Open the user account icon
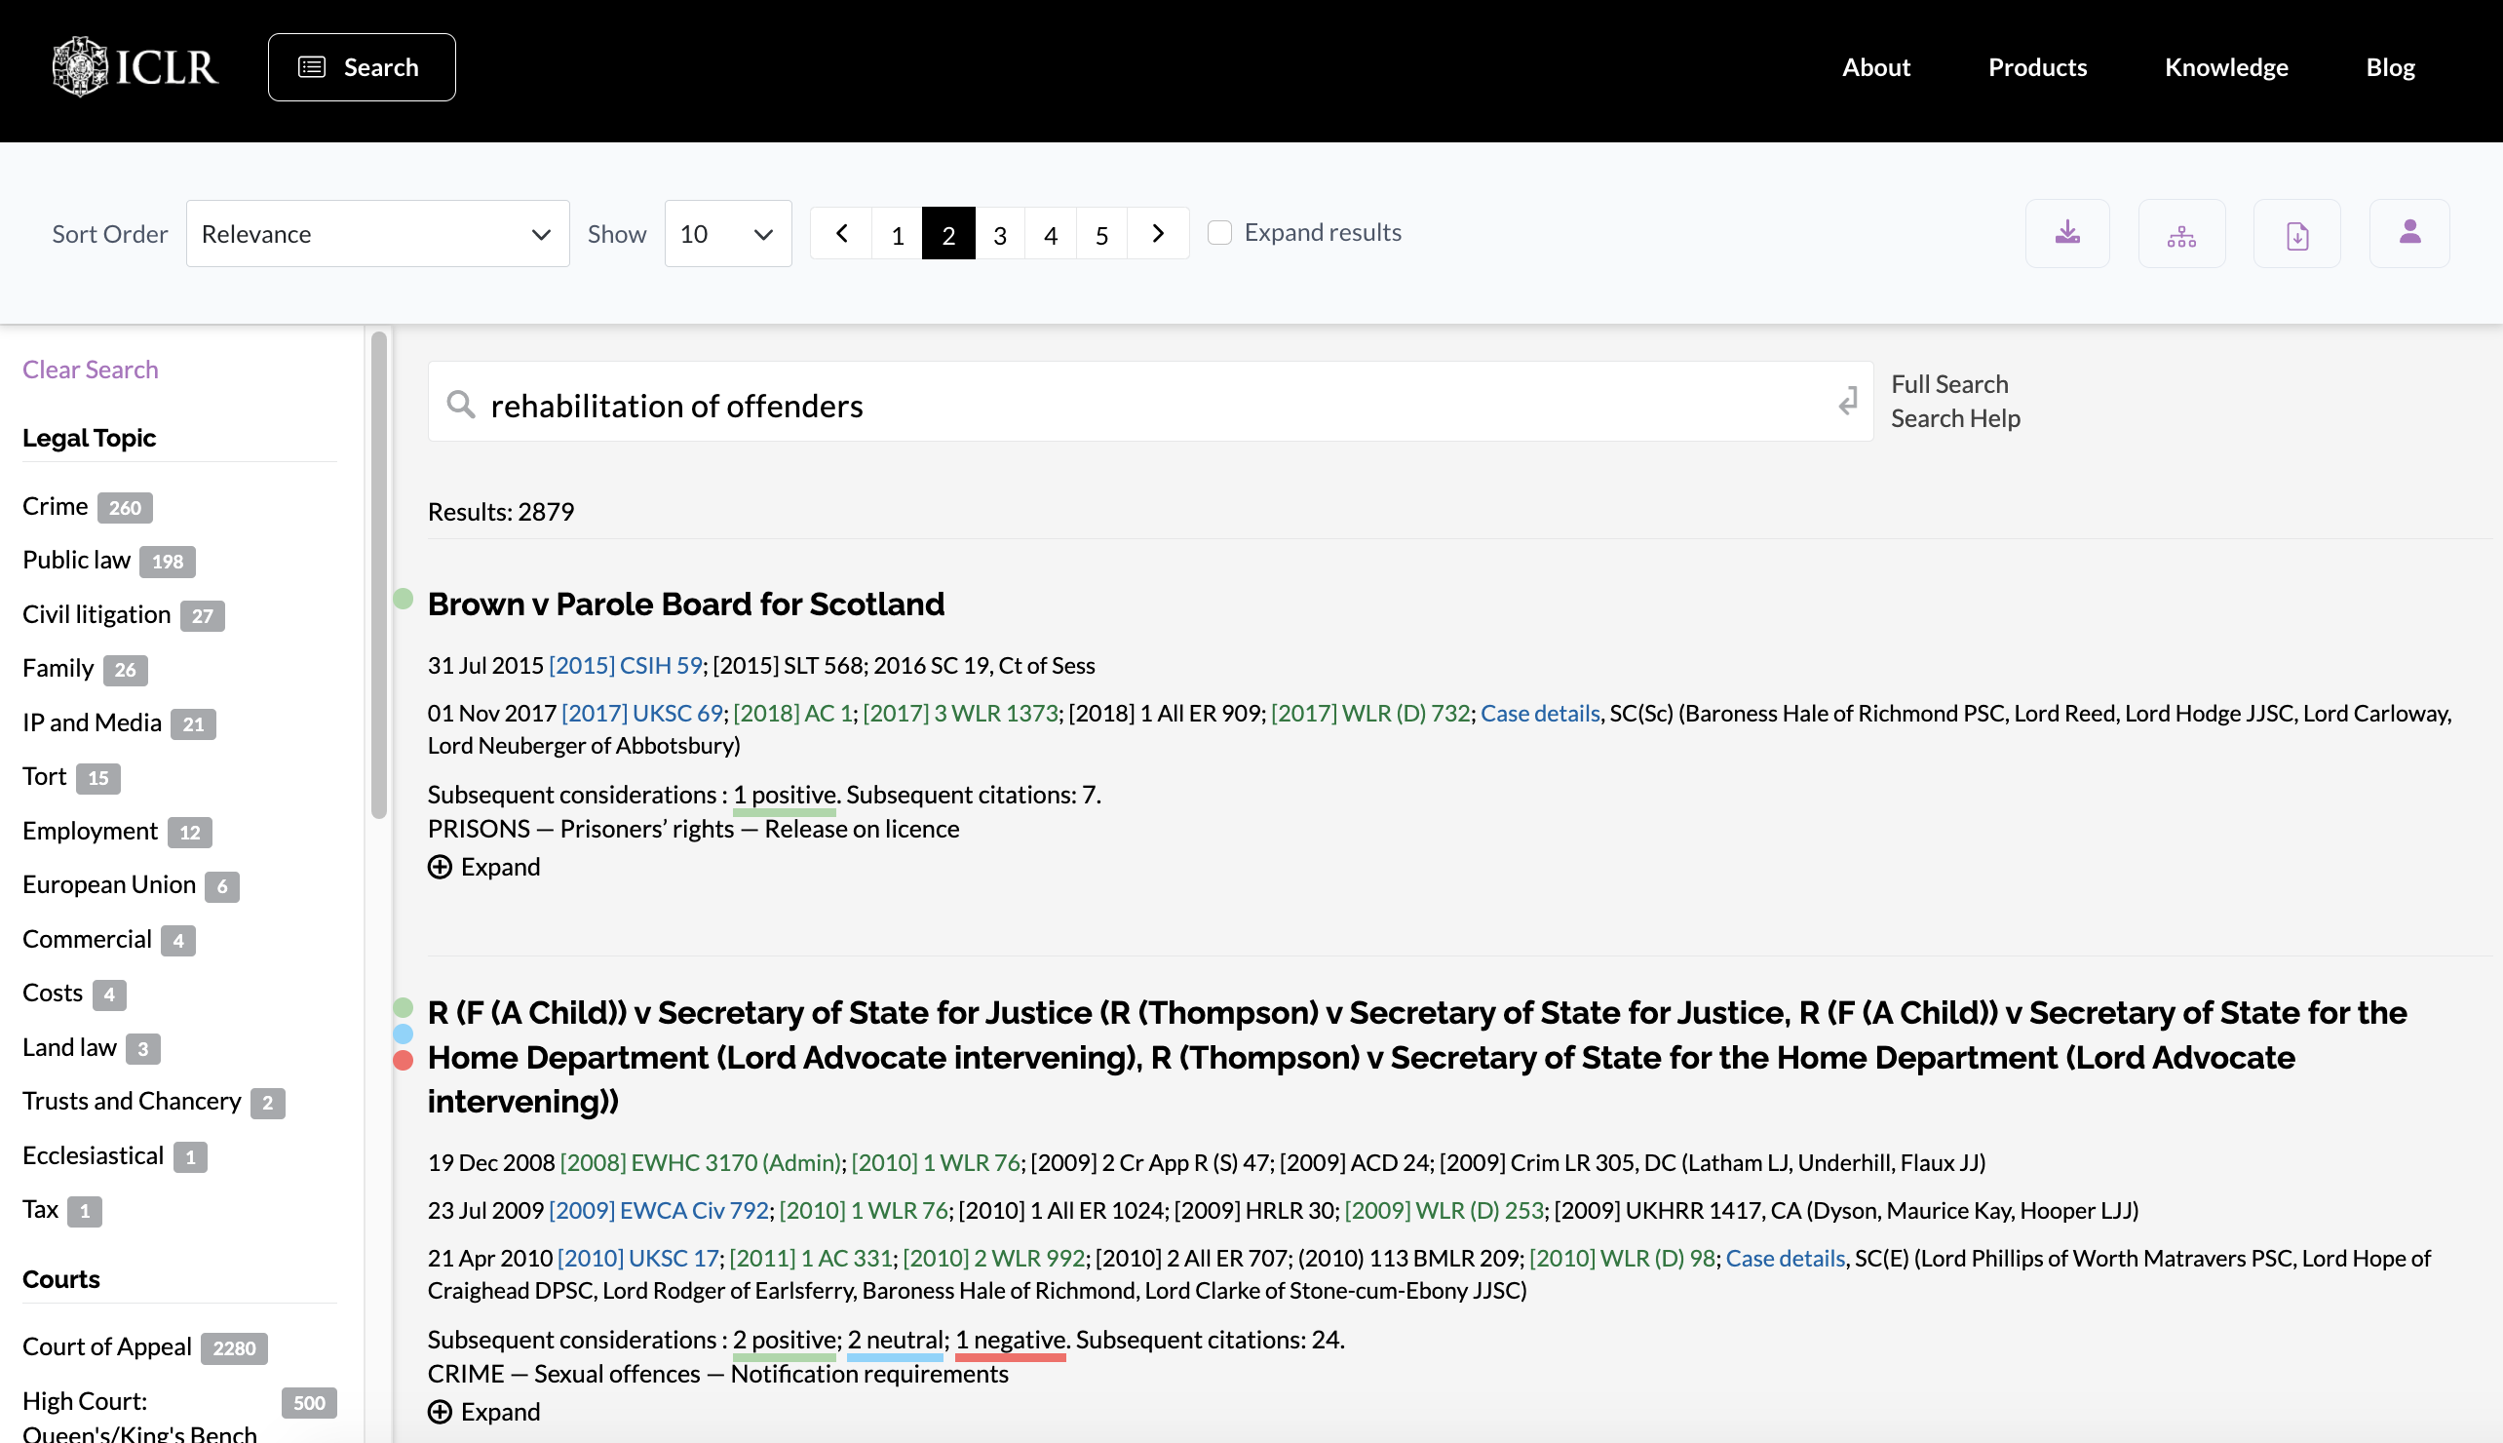 click(x=2408, y=233)
